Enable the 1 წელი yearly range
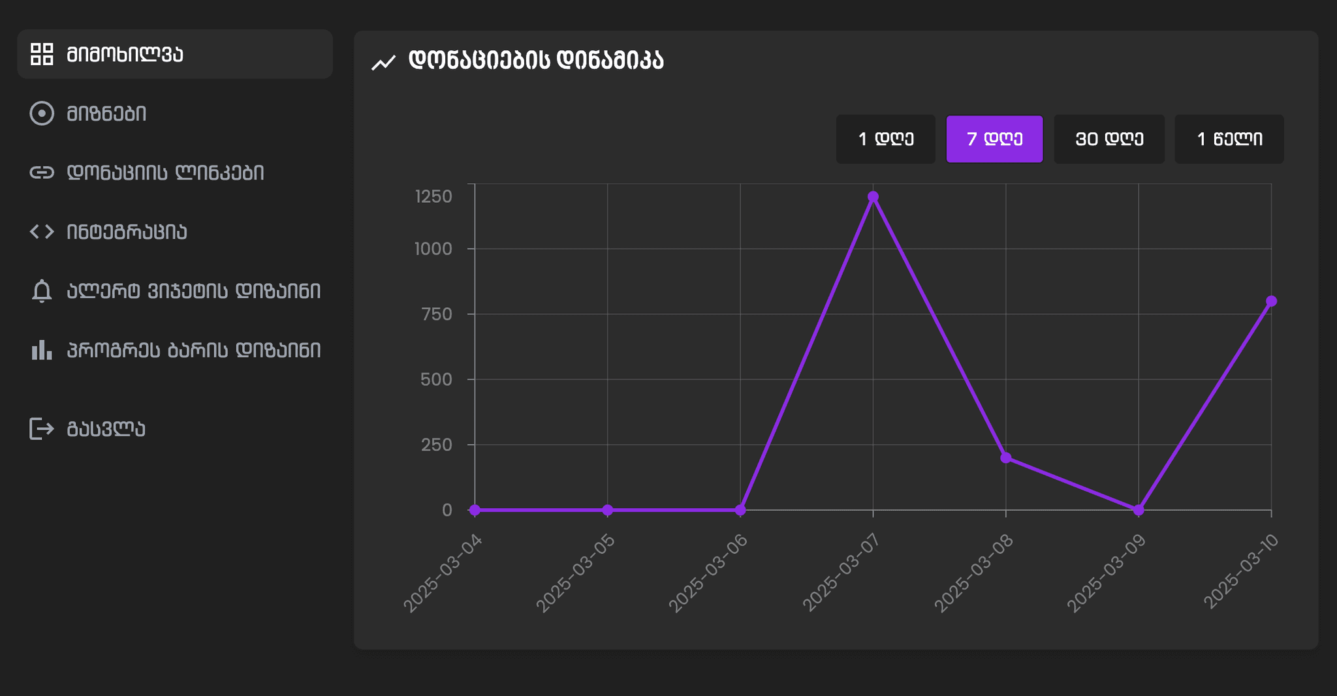Viewport: 1337px width, 696px height. click(x=1229, y=139)
